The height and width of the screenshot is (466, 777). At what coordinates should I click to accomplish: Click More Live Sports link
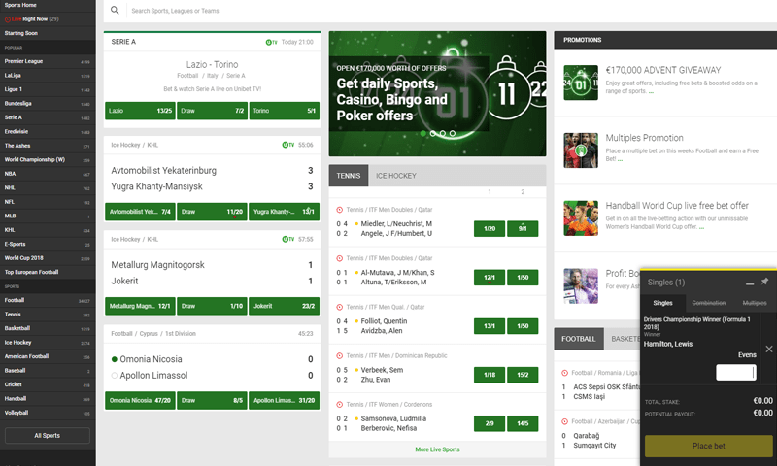click(437, 449)
